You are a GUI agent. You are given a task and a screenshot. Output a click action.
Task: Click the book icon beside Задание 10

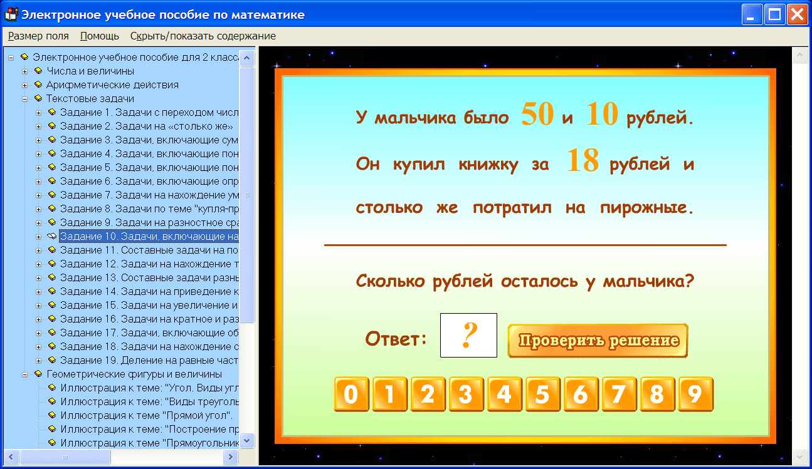coord(52,235)
